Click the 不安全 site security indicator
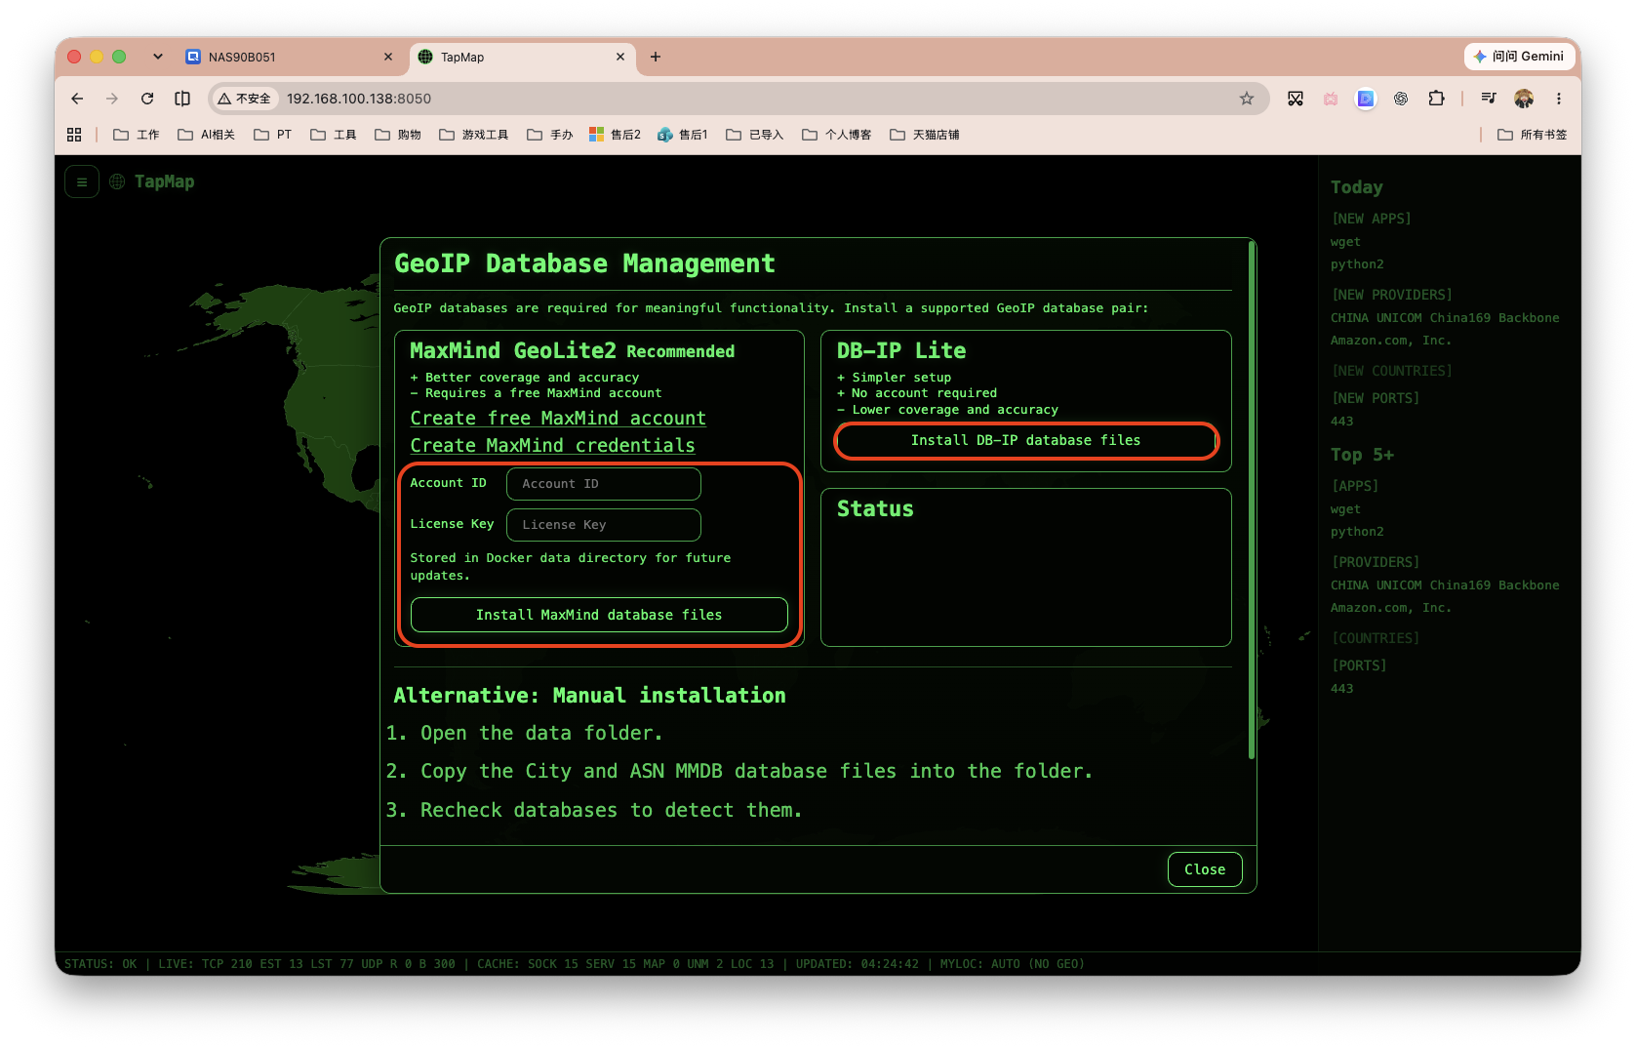The height and width of the screenshot is (1048, 1636). (x=245, y=99)
